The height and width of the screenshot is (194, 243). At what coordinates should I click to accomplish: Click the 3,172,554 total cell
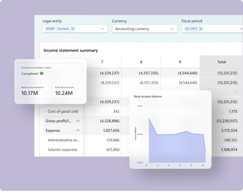(x=229, y=130)
